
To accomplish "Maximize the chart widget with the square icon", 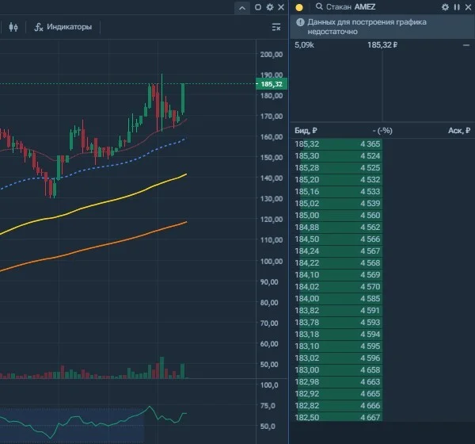I will tap(258, 7).
